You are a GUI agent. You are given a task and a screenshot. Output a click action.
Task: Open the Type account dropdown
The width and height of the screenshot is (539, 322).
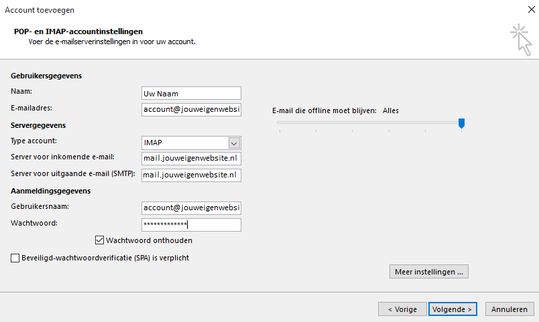pos(234,143)
